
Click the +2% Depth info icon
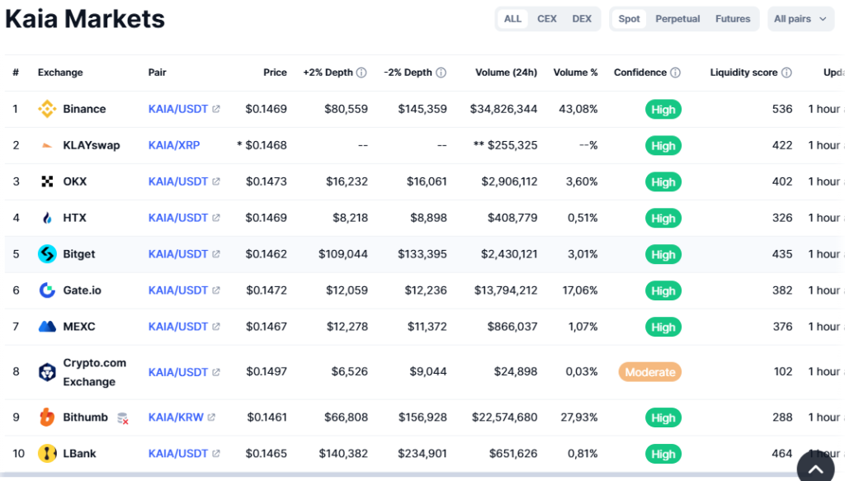(x=361, y=72)
